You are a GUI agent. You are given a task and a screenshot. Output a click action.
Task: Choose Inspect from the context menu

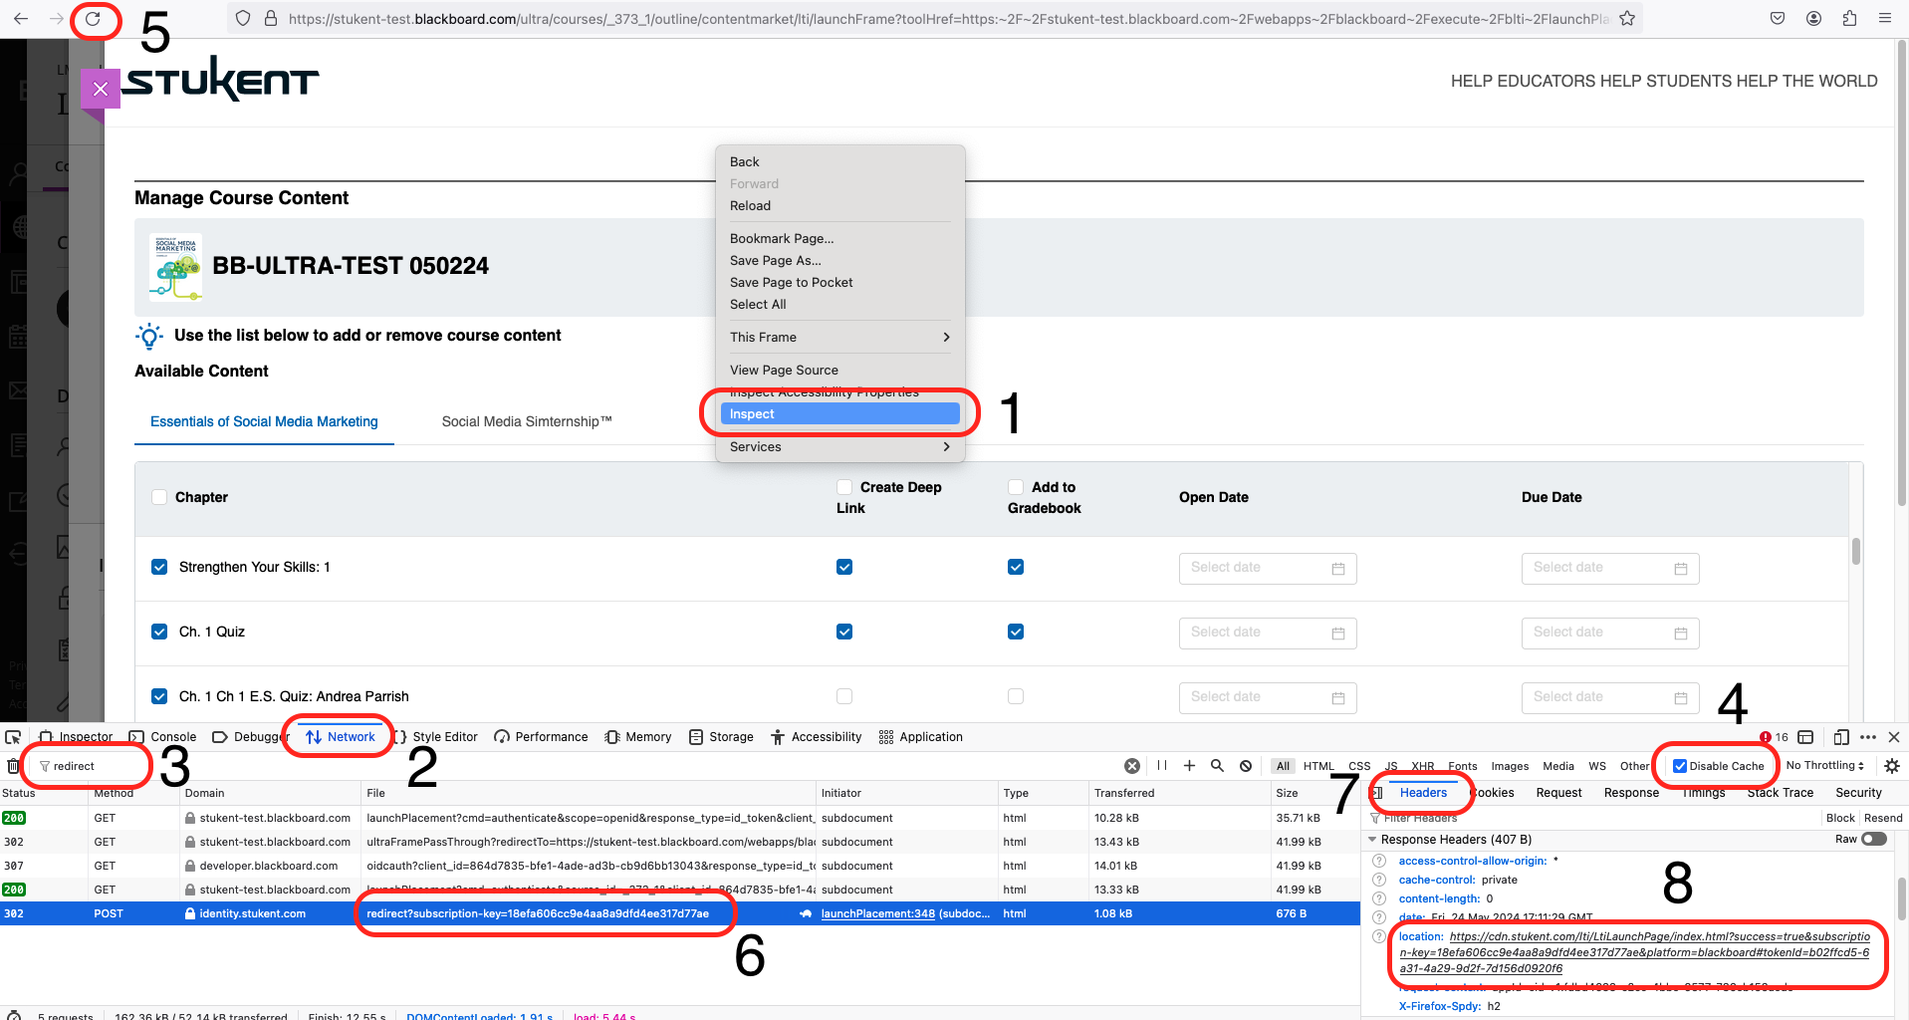pos(839,413)
